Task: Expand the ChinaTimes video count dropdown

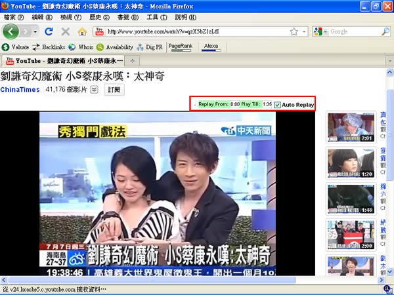Action: pos(94,90)
